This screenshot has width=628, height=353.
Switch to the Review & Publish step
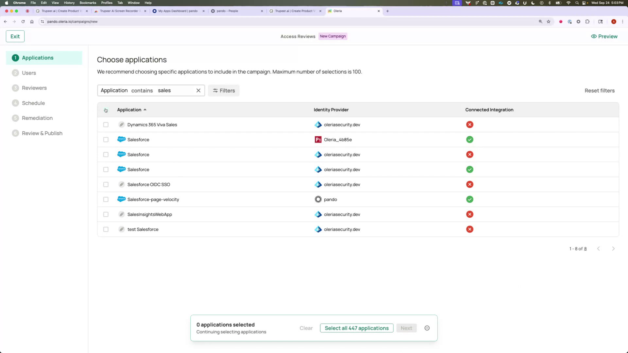click(42, 133)
